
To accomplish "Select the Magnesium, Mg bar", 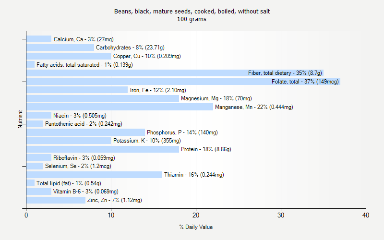I will pyautogui.click(x=102, y=98).
